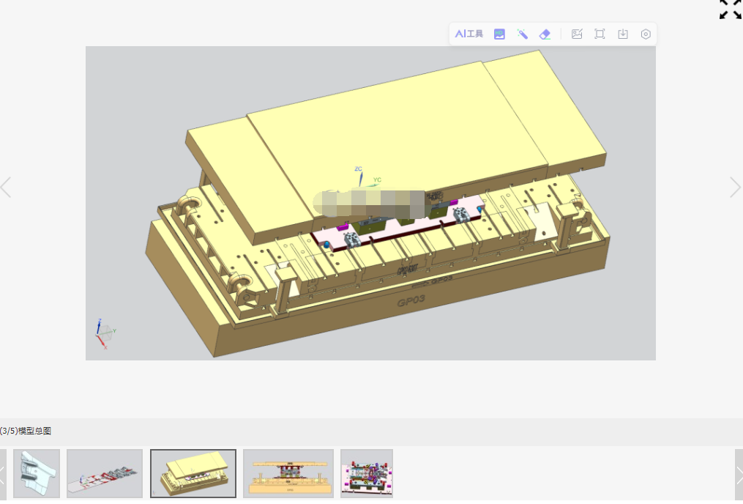Move thumbnail strip back with left arrow

[x=3, y=474]
